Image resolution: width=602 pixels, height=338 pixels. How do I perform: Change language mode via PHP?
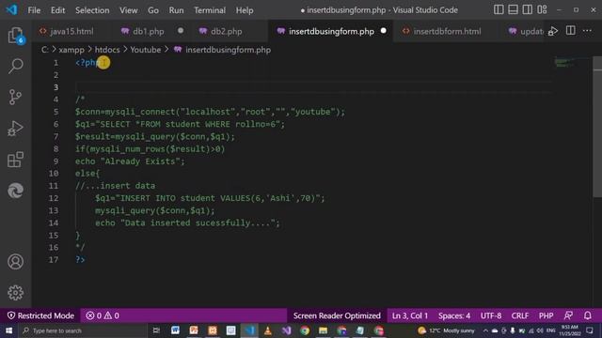[x=546, y=315]
